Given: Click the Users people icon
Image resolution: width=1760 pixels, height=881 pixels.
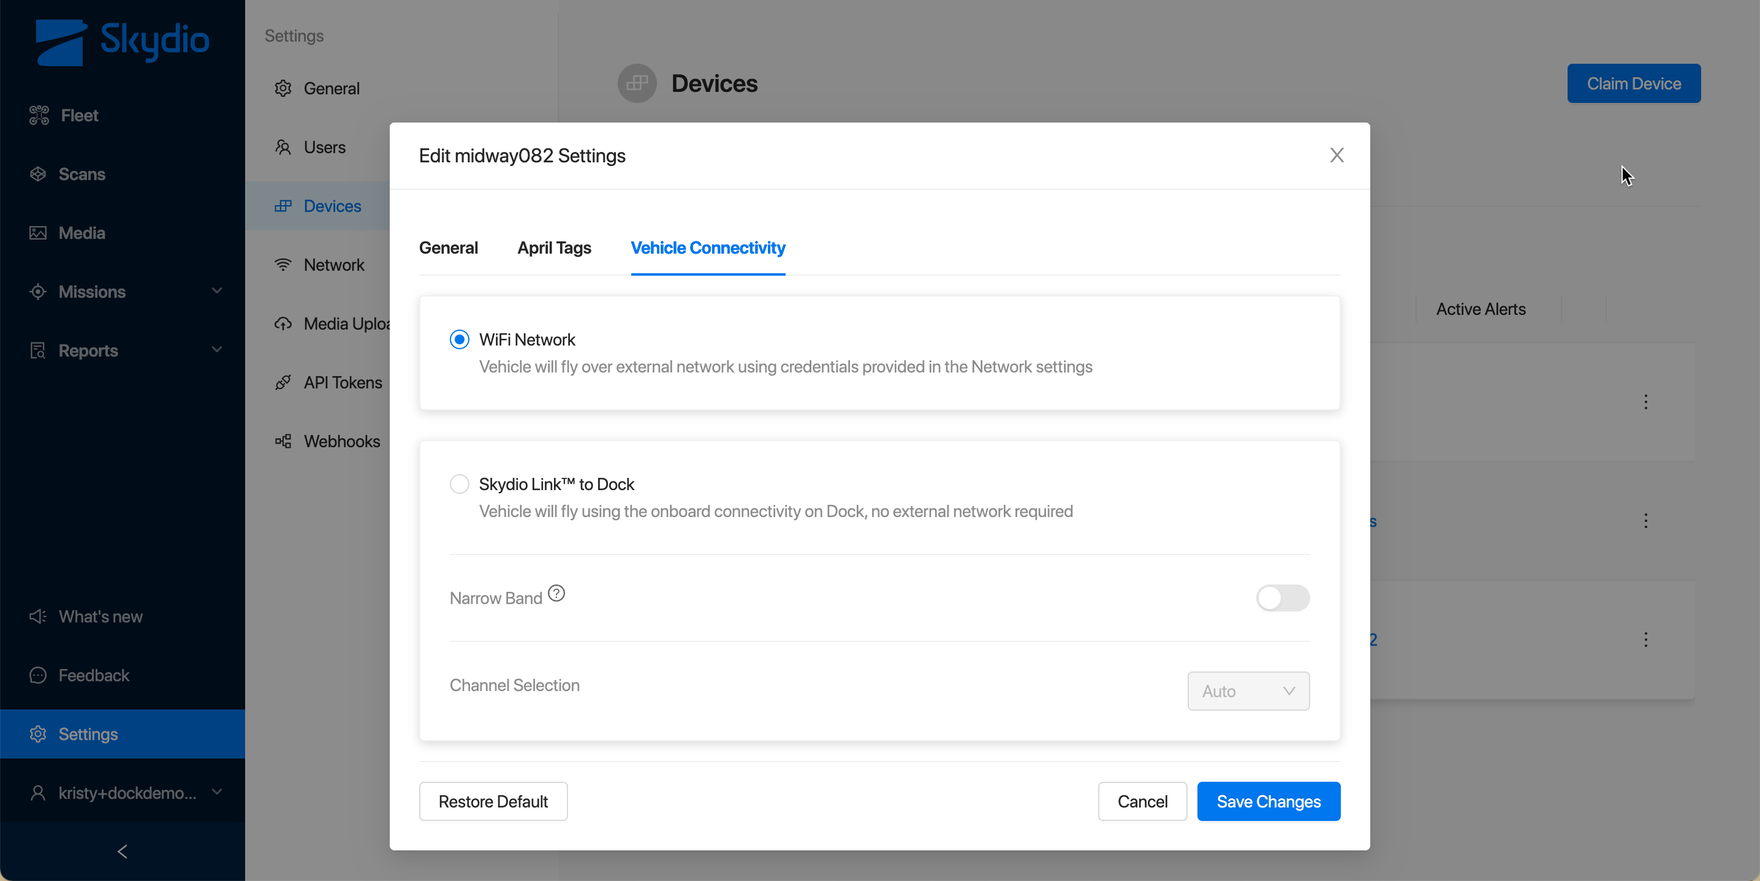Looking at the screenshot, I should [283, 147].
